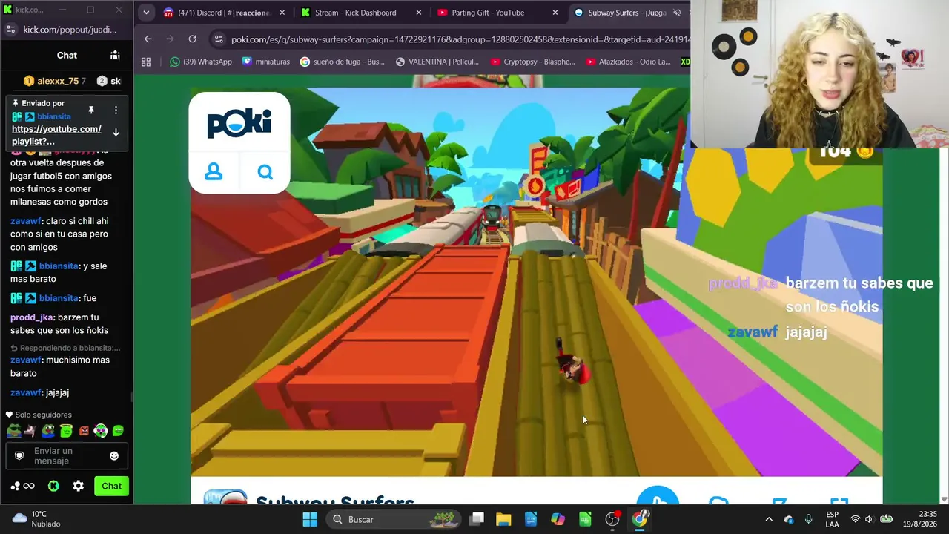The width and height of the screenshot is (949, 534).
Task: Type field: Enviar un mensaje
Action: point(67,455)
